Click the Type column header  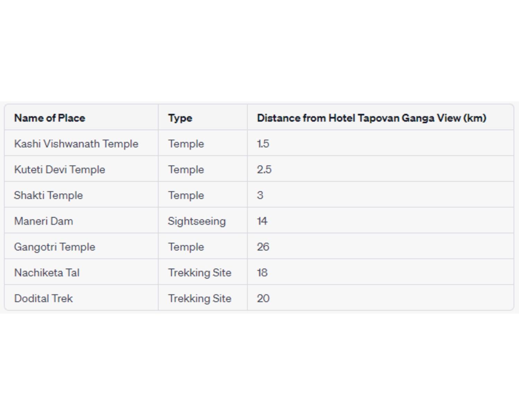(x=180, y=118)
